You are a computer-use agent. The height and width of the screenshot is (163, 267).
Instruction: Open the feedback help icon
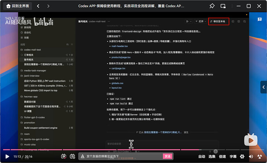(x=260, y=19)
